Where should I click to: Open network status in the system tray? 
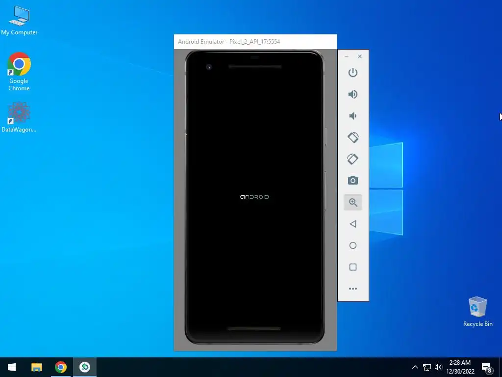tap(427, 367)
